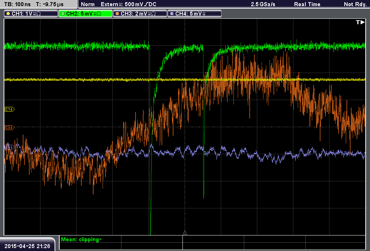Click the T: -9.75 µs trigger offset readout
Image resolution: width=370 pixels, height=251 pixels.
pos(50,4)
